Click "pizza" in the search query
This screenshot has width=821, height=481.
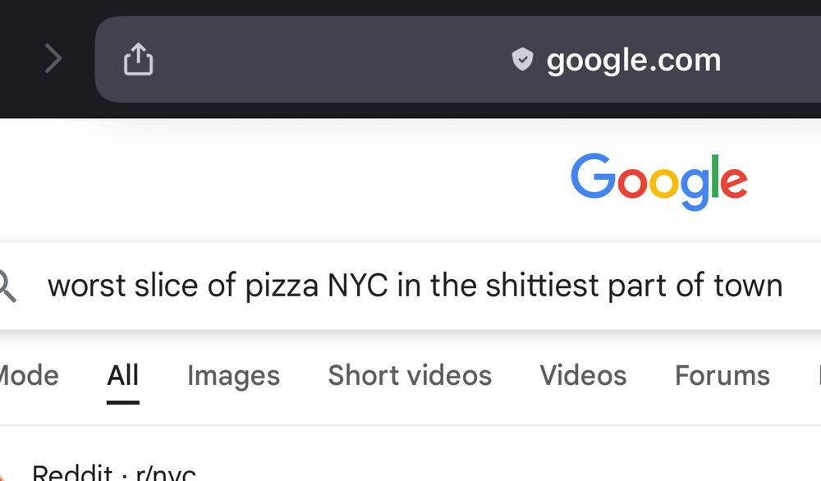[x=282, y=286]
